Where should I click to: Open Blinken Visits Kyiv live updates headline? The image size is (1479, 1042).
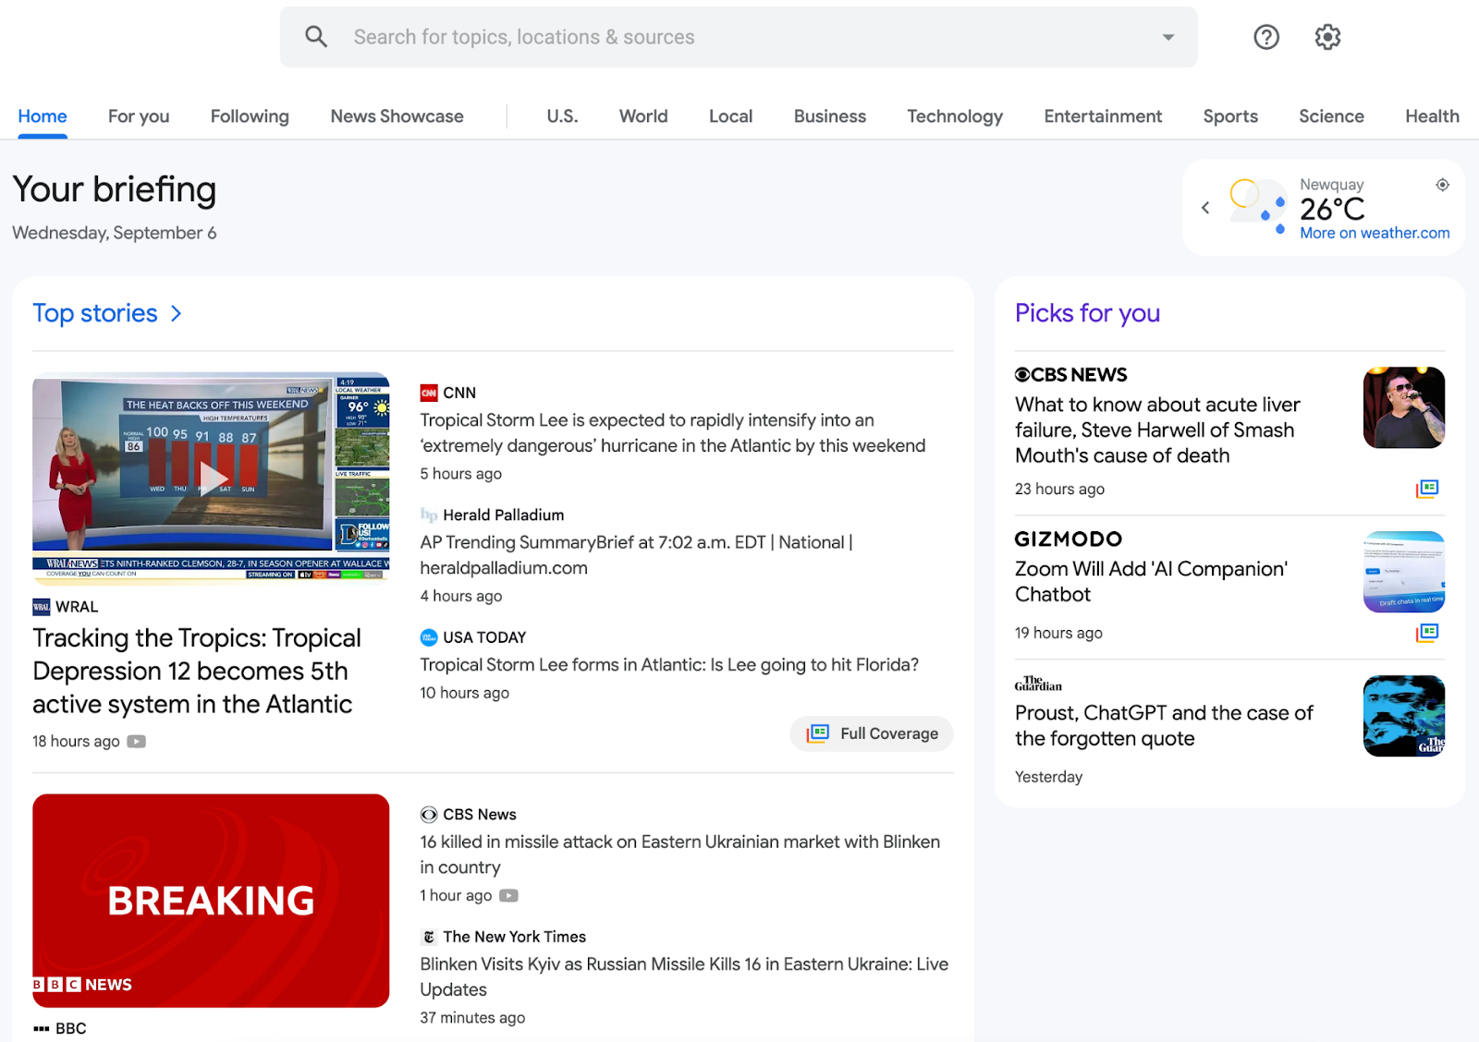point(684,976)
